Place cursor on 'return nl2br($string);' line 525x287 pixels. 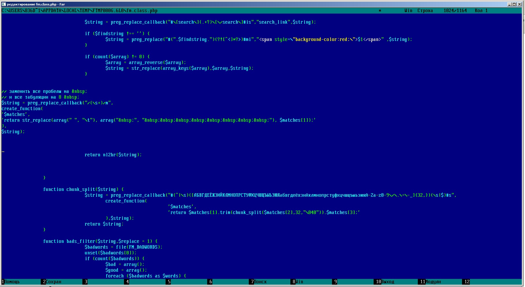113,155
